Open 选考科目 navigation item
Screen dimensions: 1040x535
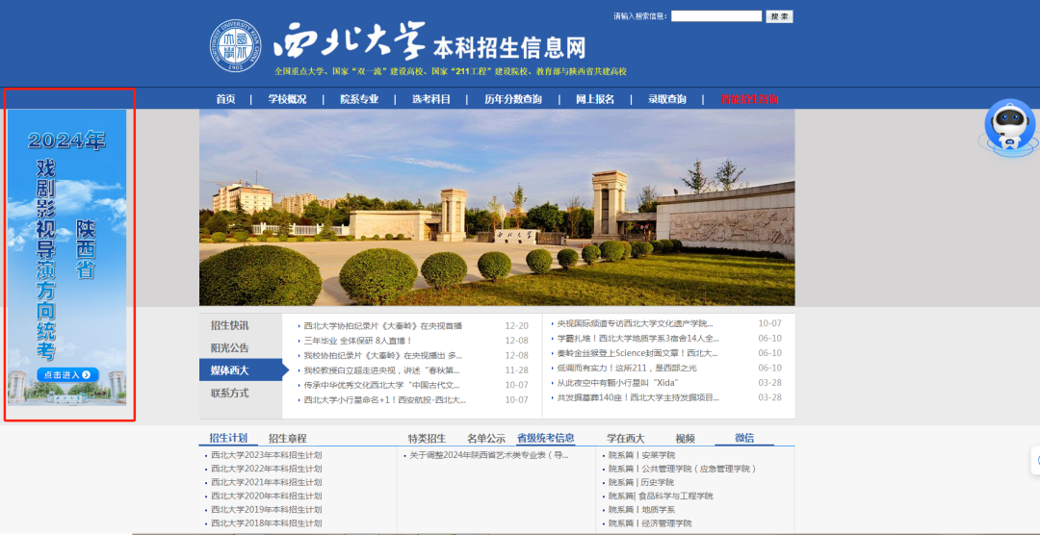[431, 99]
